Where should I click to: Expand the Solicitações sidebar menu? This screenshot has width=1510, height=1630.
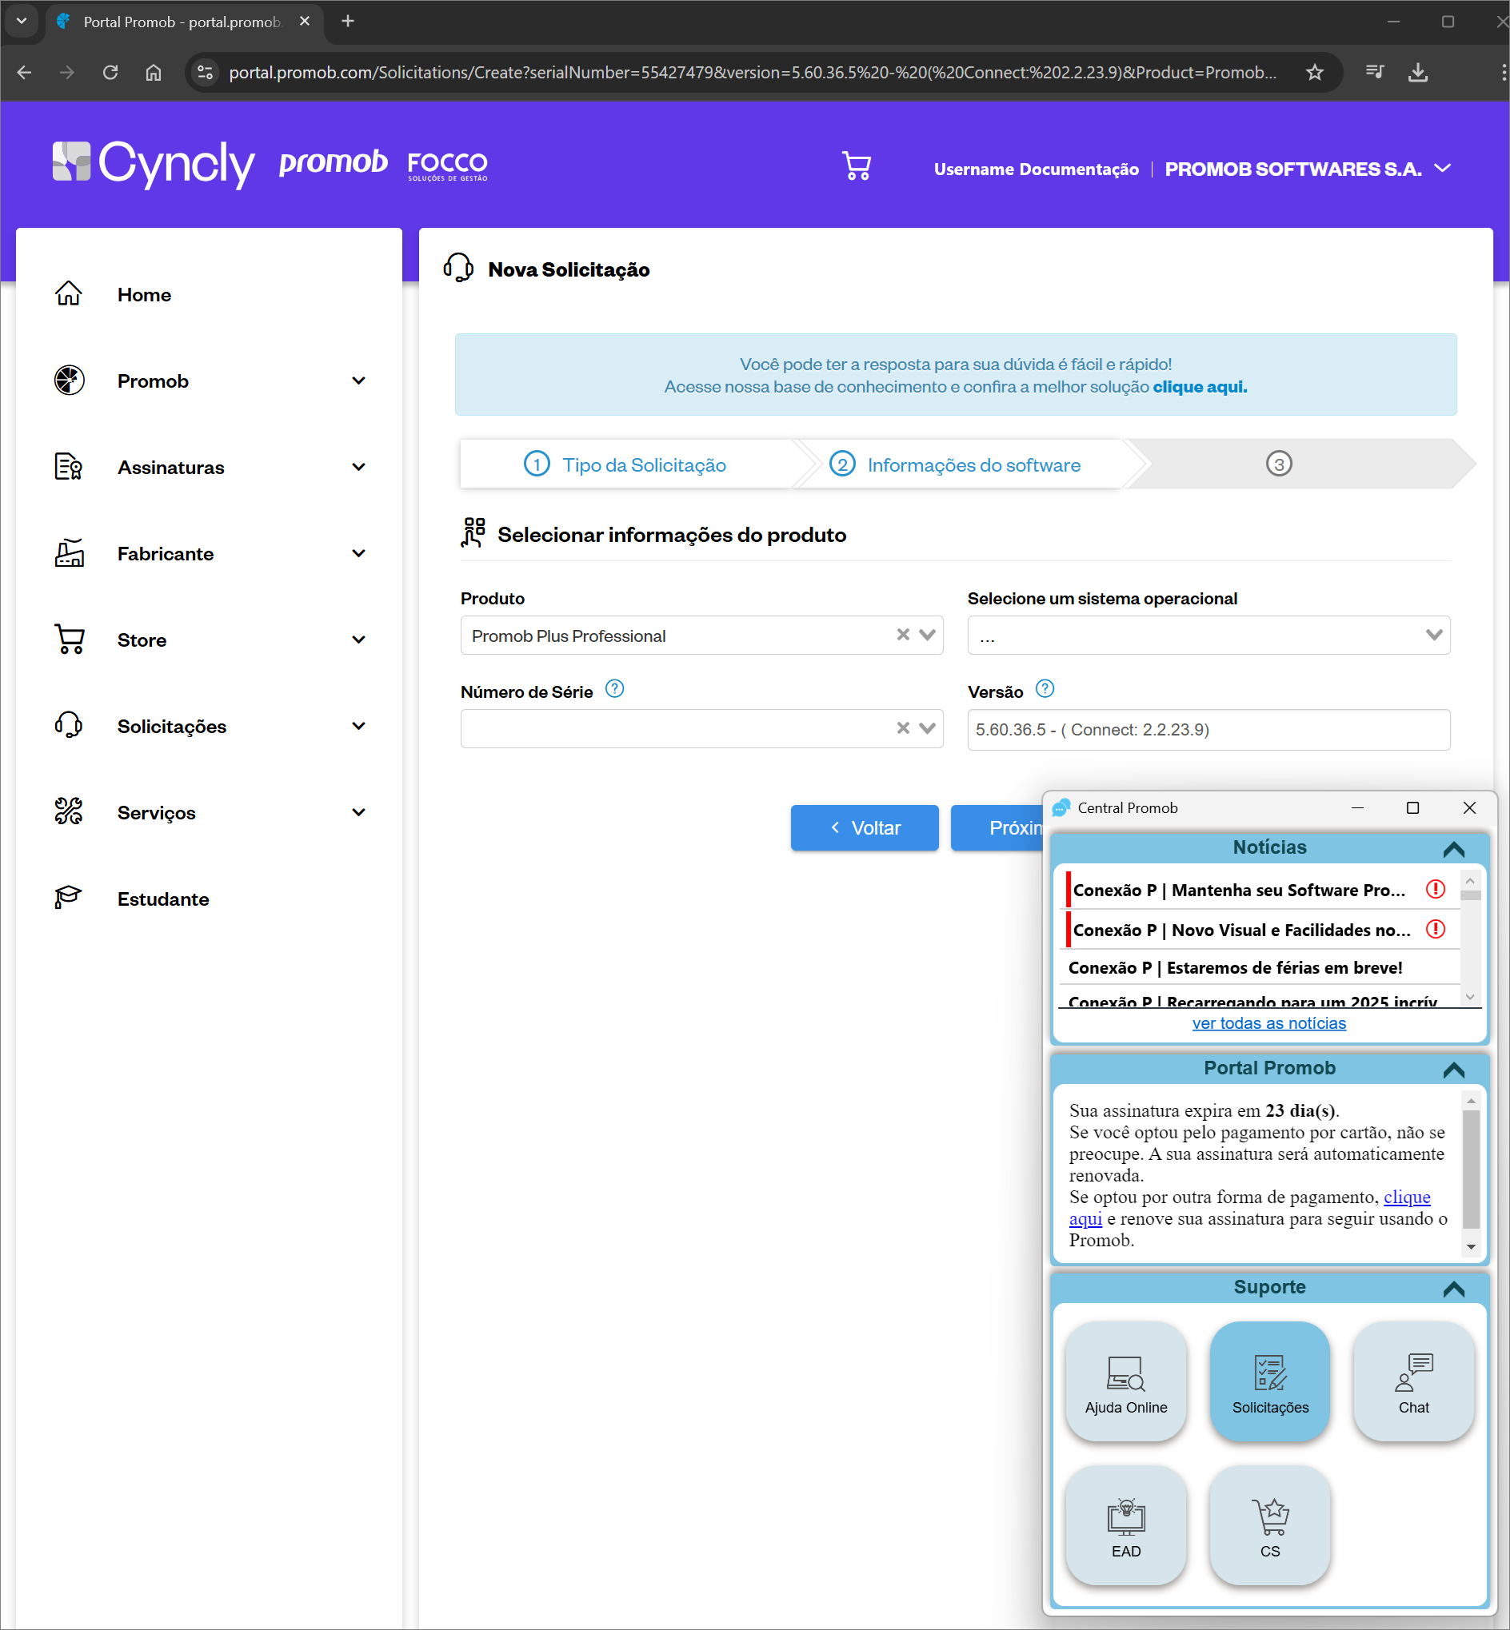(x=359, y=726)
